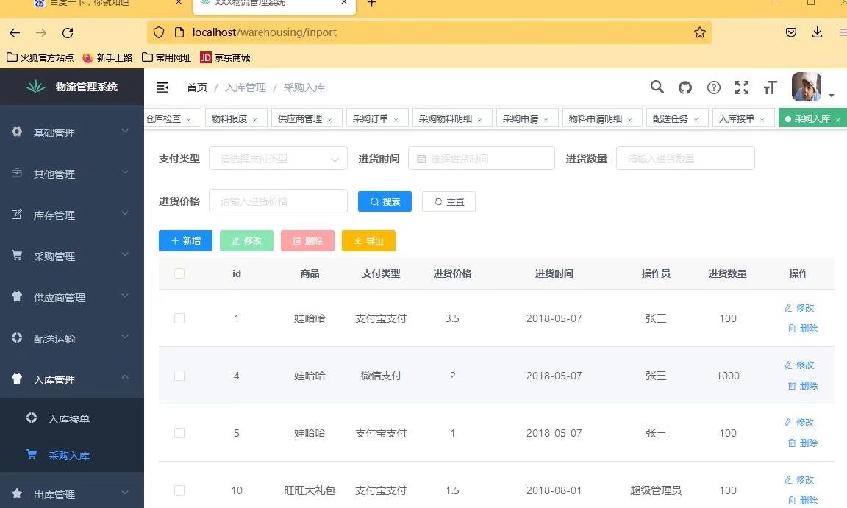Open the user avatar menu
847x508 pixels.
(807, 87)
